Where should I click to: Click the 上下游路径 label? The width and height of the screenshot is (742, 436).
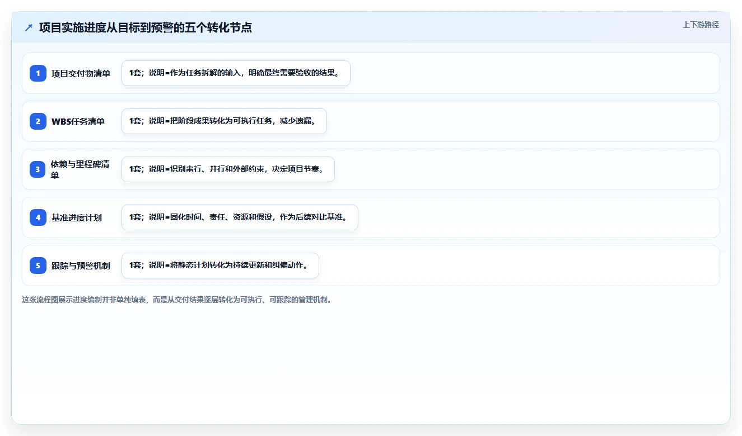701,25
